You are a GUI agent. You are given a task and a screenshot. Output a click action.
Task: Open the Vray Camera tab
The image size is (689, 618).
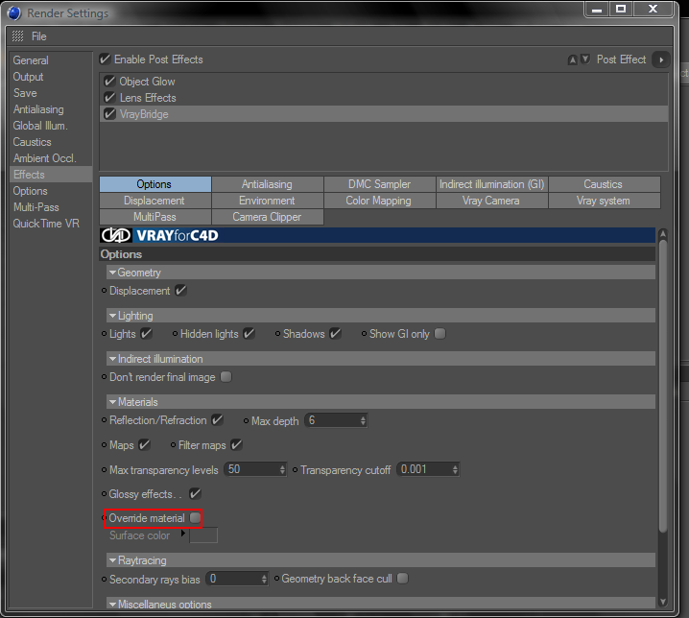491,201
